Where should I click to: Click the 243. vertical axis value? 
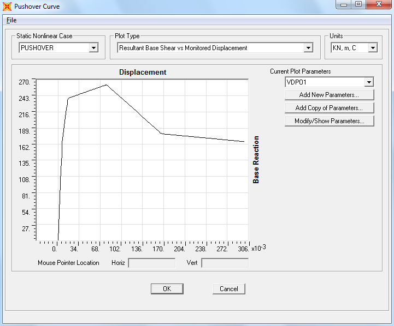pos(25,99)
